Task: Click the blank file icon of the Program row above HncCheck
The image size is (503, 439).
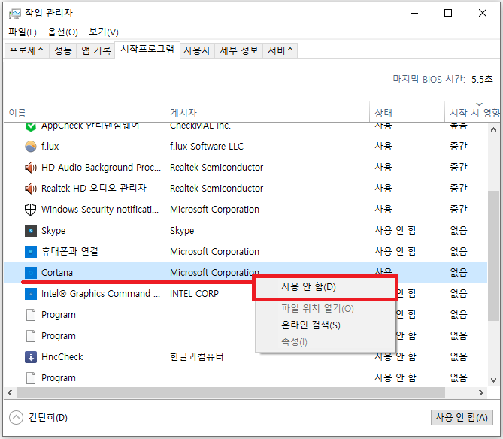Action: coord(31,336)
